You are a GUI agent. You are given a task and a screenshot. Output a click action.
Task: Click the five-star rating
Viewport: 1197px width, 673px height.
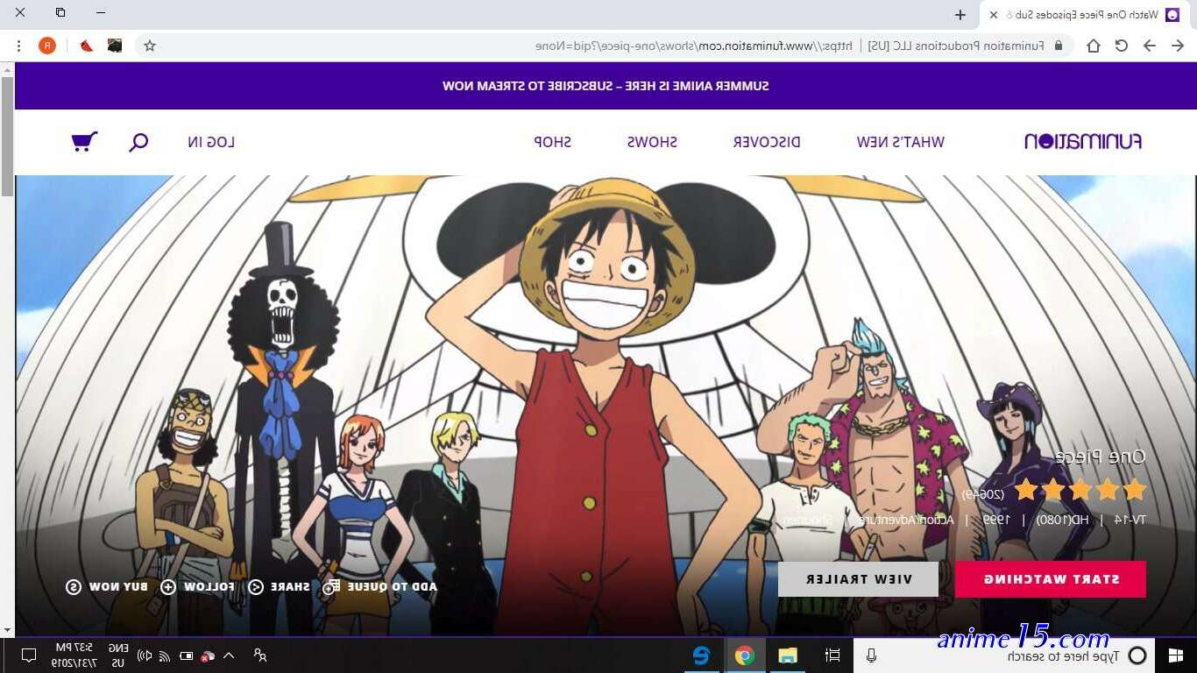[x=1080, y=489]
